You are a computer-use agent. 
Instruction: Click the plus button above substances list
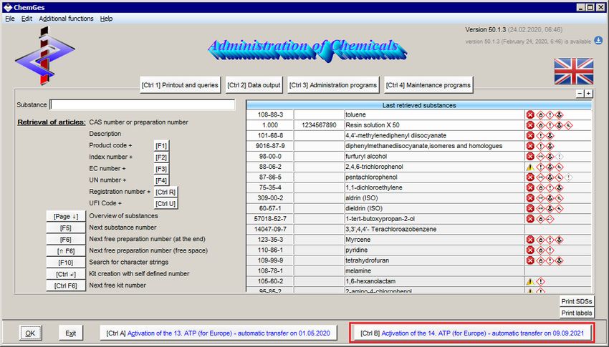click(x=588, y=94)
